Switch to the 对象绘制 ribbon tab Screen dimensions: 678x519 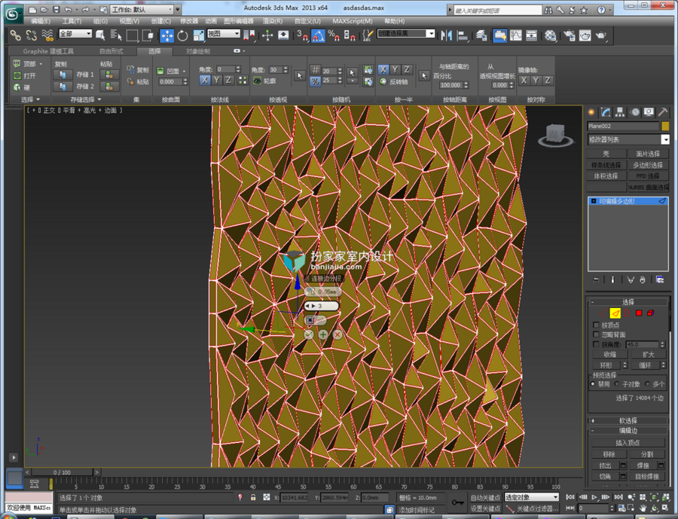point(198,51)
